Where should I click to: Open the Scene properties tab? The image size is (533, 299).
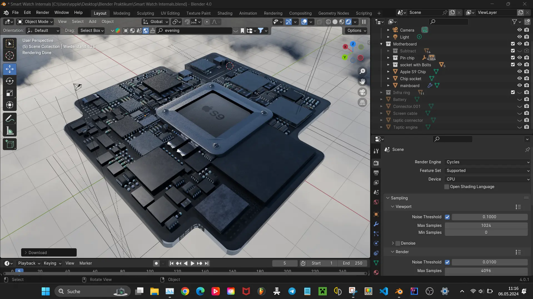pos(376,192)
